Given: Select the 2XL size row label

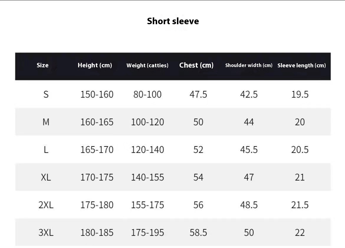Looking at the screenshot, I should coord(46,205).
